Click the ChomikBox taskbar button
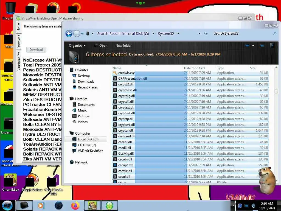This screenshot has width=281, height=211. [92, 206]
